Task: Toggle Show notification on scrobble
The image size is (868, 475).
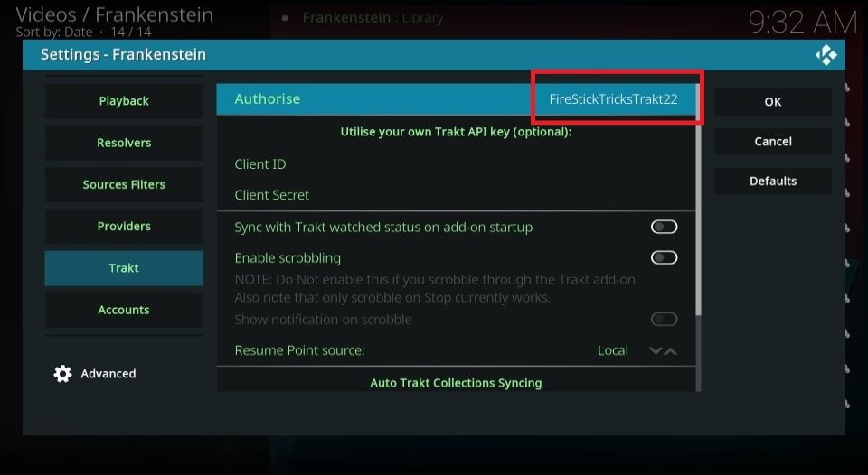Action: click(x=664, y=319)
